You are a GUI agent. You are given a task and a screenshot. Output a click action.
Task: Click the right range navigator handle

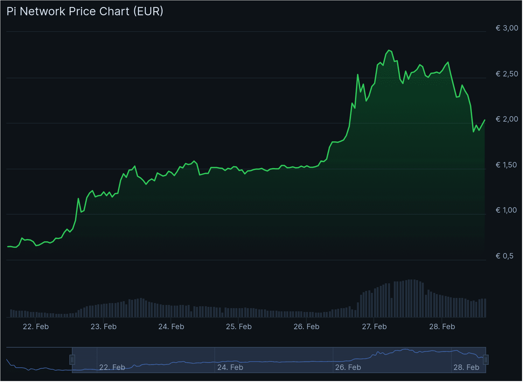coord(486,360)
